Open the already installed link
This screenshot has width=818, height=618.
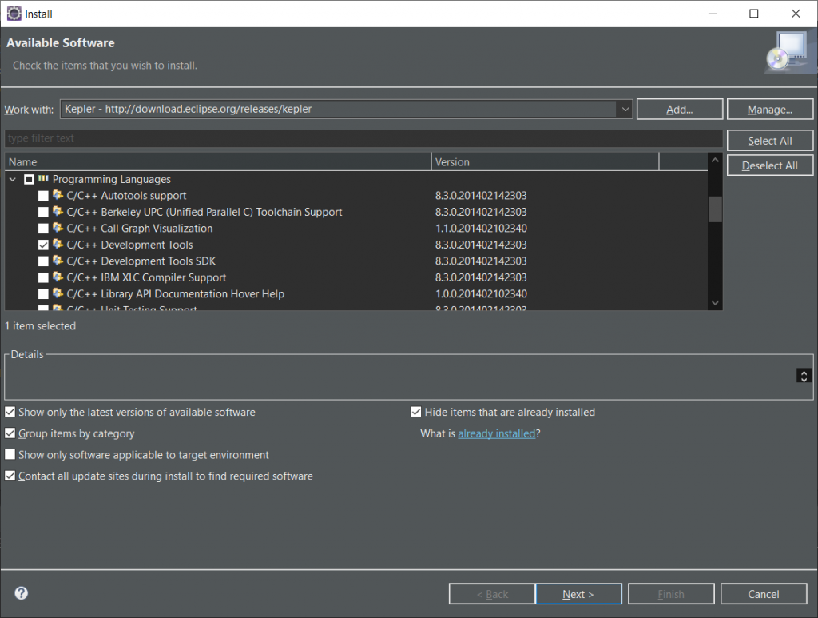click(x=497, y=434)
